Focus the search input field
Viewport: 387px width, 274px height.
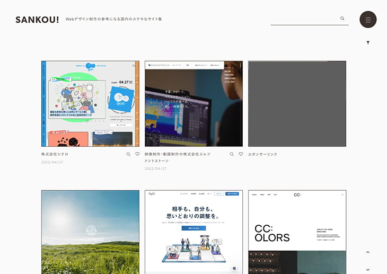click(x=304, y=19)
